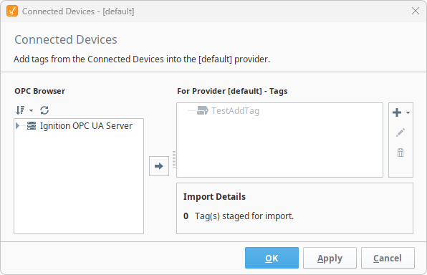
Task: Click the Apply button
Action: [x=330, y=258]
